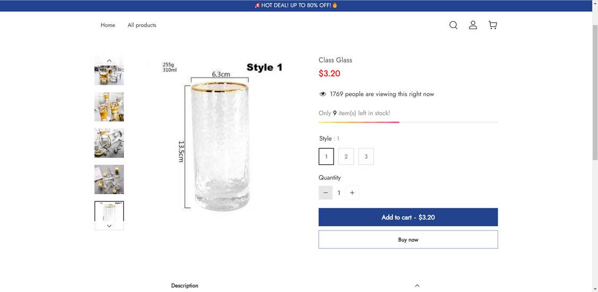Go to the Home page
This screenshot has width=598, height=292.
108,25
